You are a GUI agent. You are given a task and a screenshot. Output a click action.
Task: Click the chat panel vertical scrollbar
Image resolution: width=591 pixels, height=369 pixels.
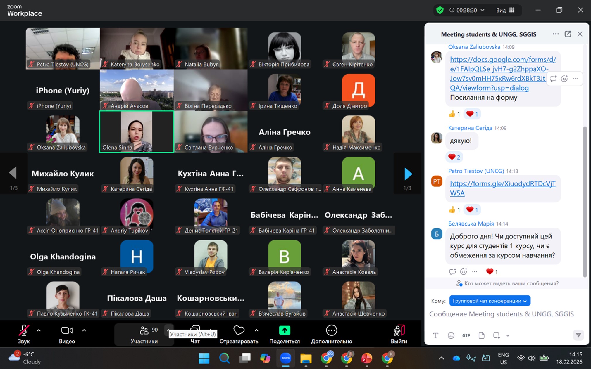[x=585, y=202]
